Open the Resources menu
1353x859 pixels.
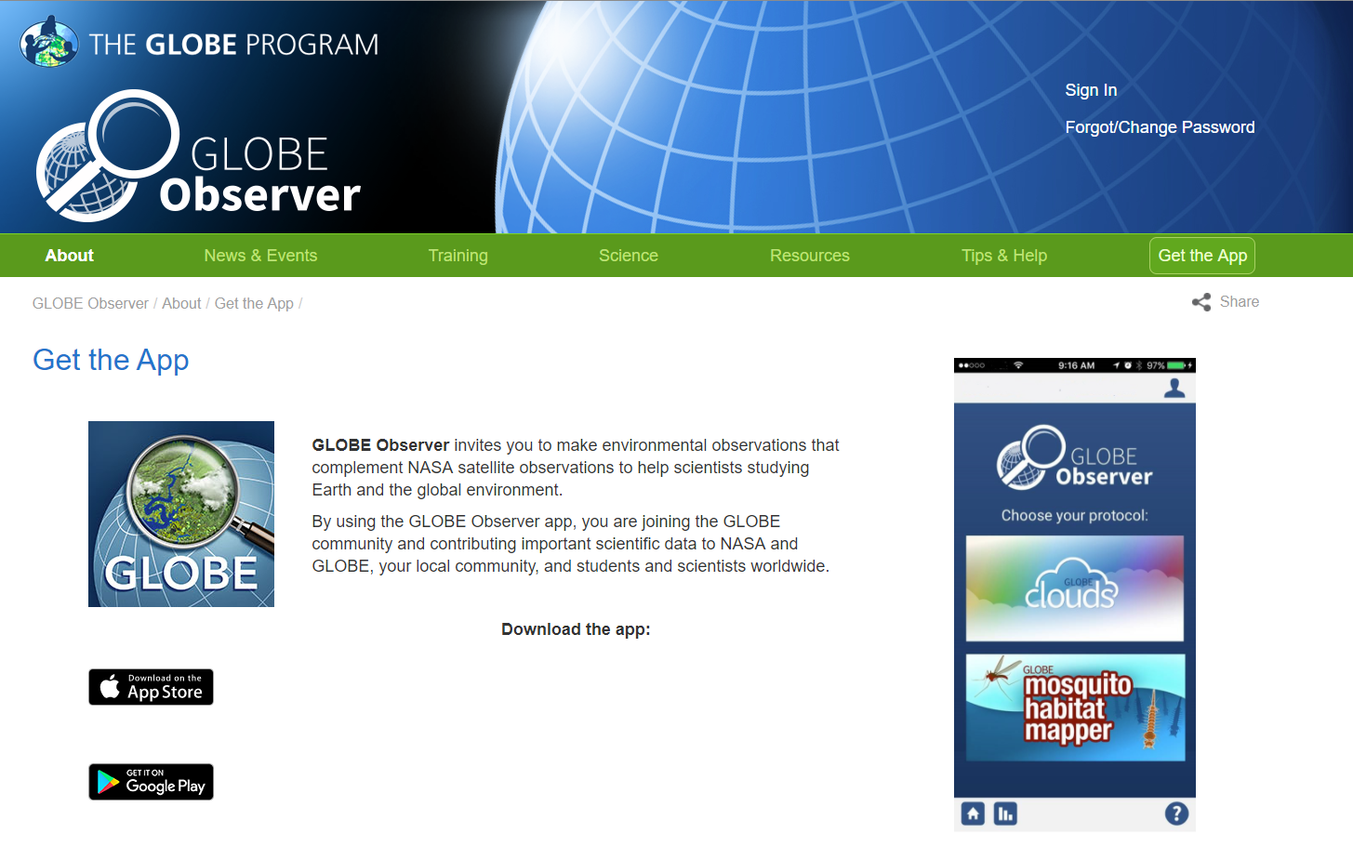coord(810,256)
